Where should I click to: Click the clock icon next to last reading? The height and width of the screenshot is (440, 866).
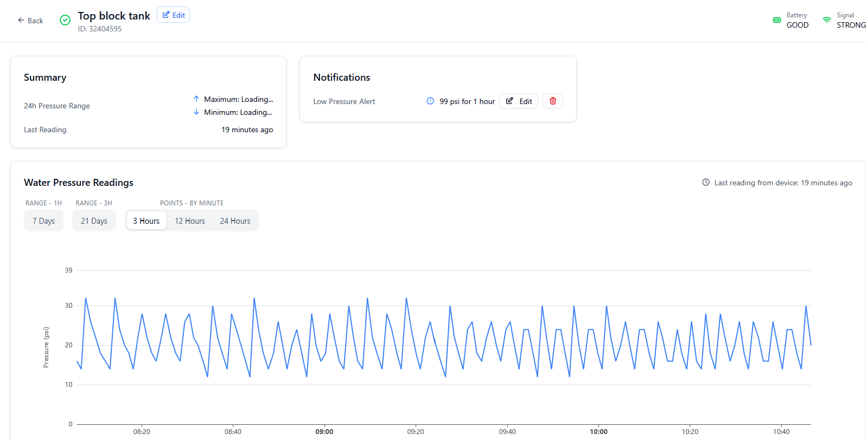pyautogui.click(x=706, y=182)
